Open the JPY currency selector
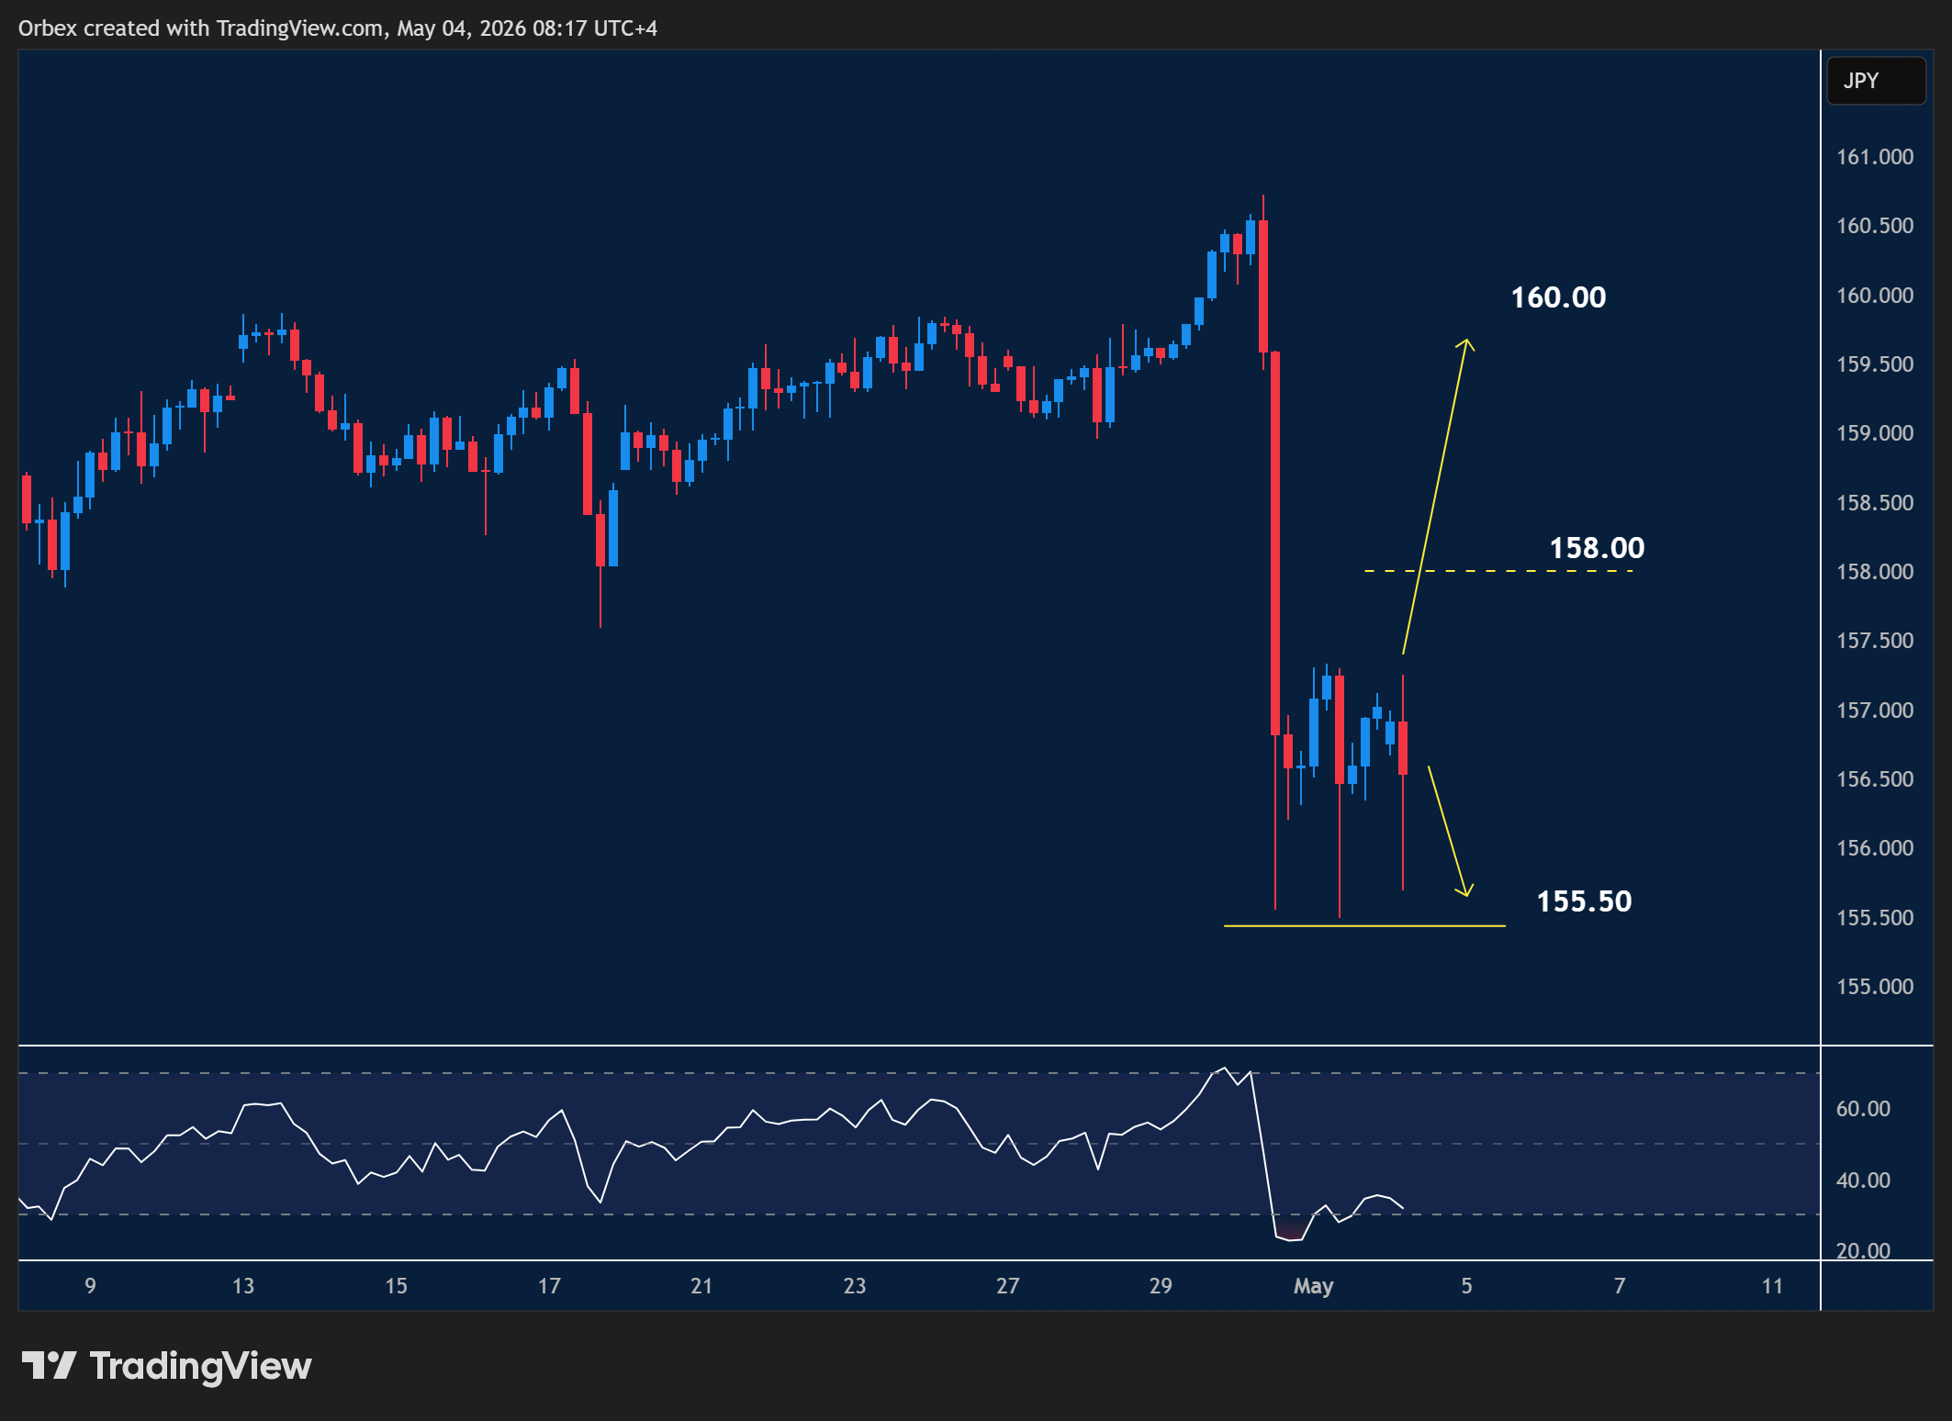Image resolution: width=1952 pixels, height=1421 pixels. pos(1876,81)
